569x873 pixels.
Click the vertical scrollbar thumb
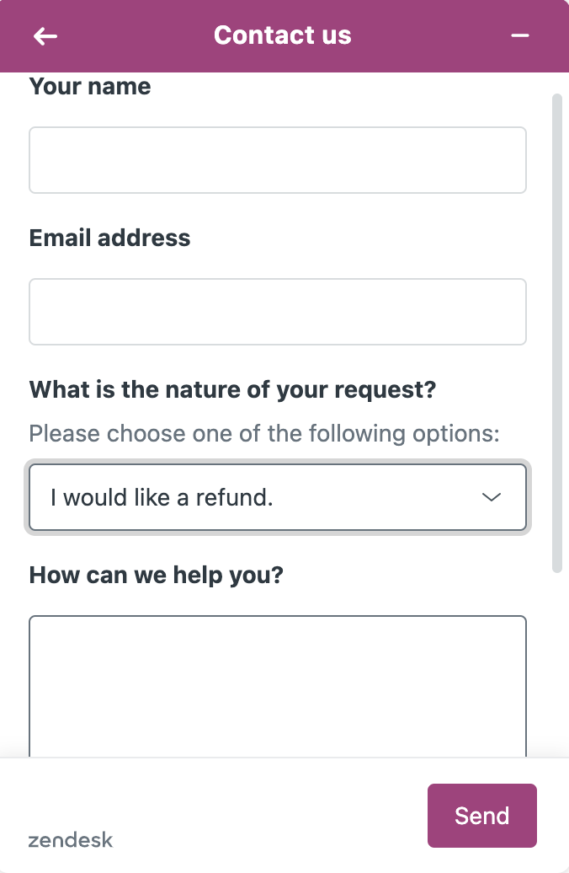tap(556, 333)
